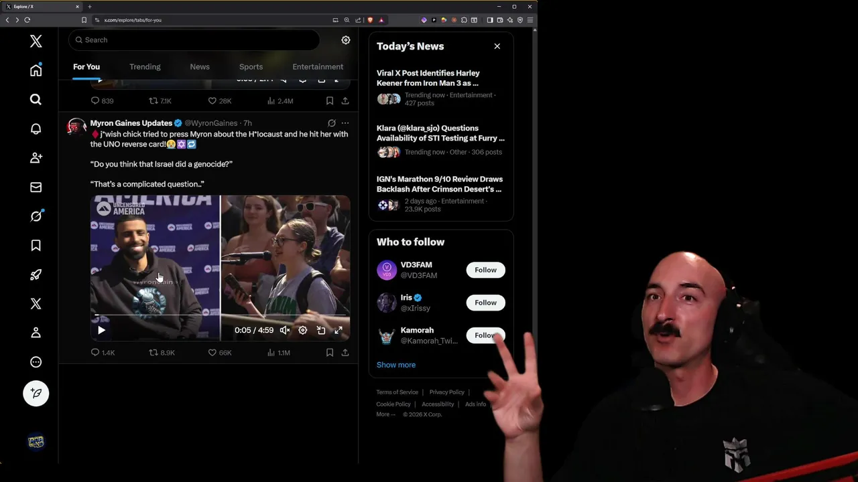Open a new browser tab
The height and width of the screenshot is (482, 858).
(89, 7)
